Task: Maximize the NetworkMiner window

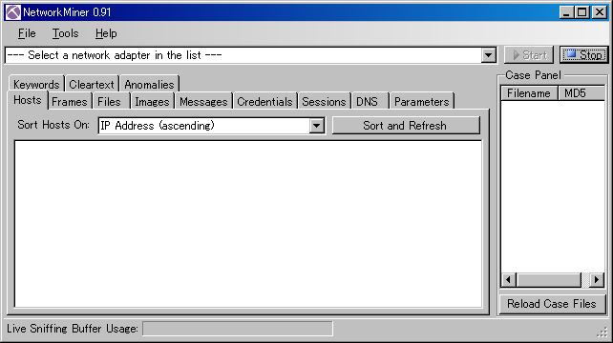Action: (581, 12)
